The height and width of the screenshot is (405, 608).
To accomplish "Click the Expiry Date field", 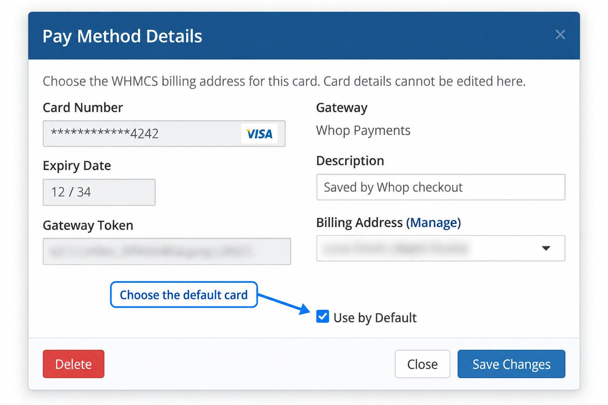I will click(x=99, y=192).
